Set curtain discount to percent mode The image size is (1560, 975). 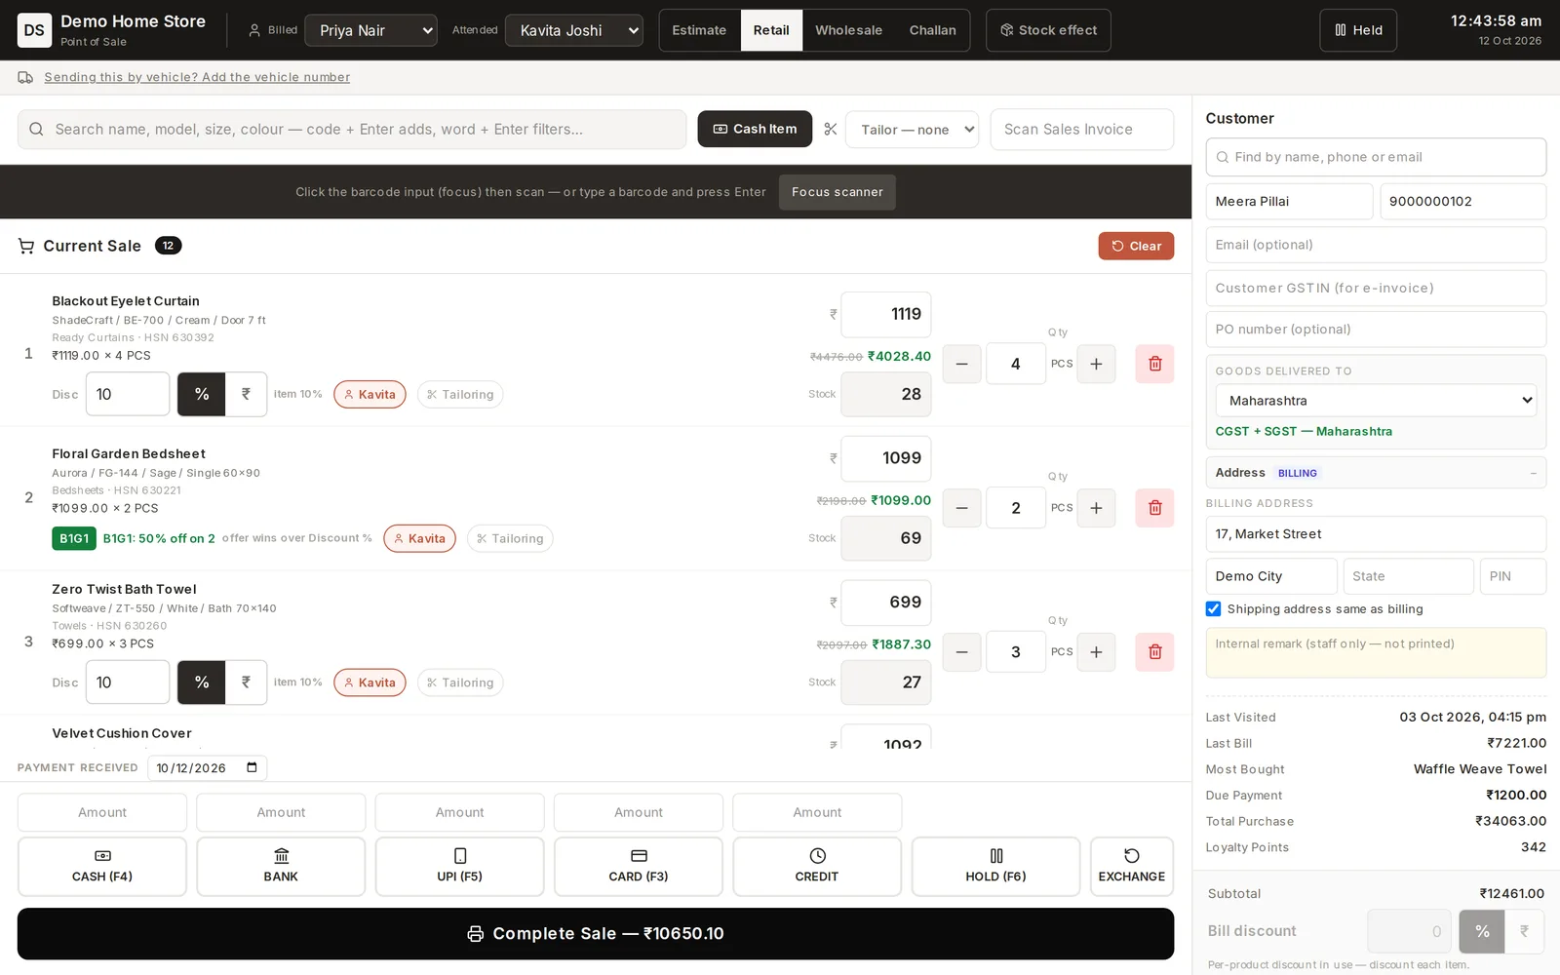pos(202,394)
